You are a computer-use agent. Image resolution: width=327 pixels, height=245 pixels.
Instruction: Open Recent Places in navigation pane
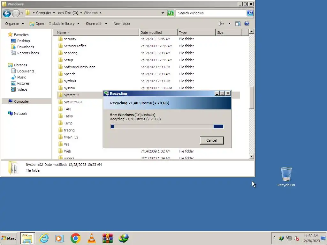tap(25, 53)
